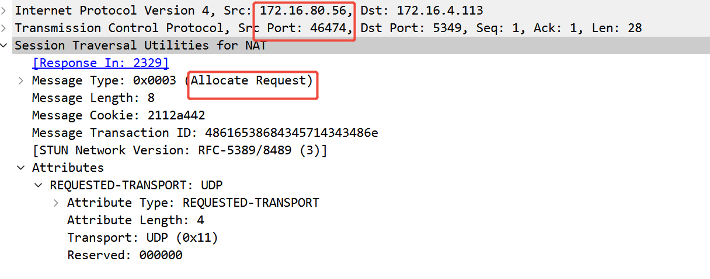This screenshot has height=279, width=710.
Task: Expand the Transmission Control Protocol arrow
Action: click(x=4, y=28)
